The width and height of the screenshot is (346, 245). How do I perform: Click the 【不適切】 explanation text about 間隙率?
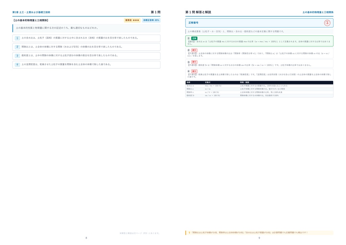coord(258,54)
